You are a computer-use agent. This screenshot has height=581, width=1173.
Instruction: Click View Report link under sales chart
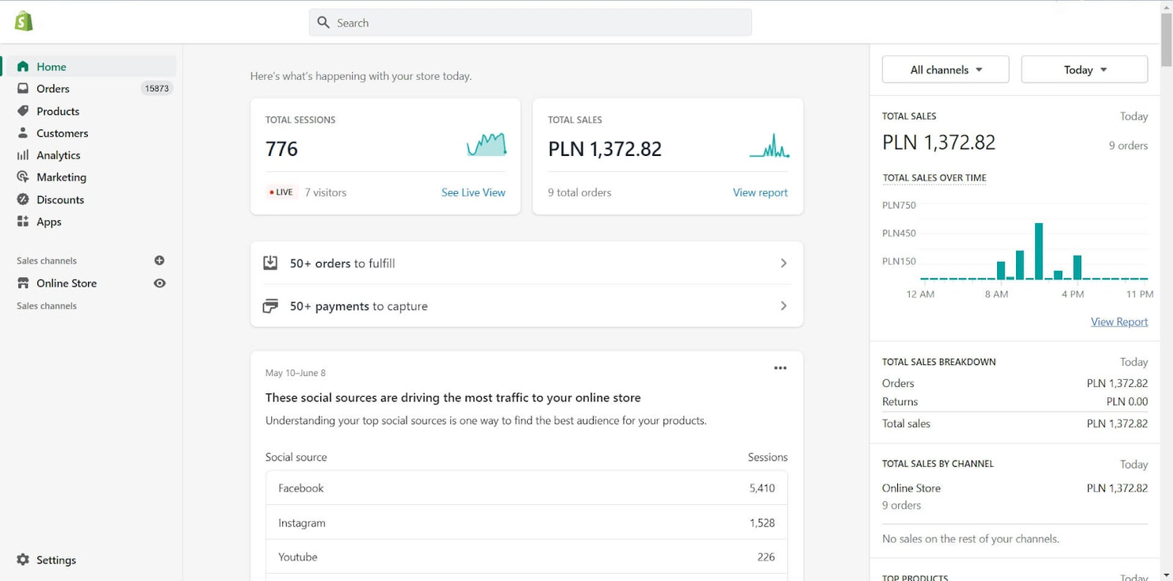(x=1119, y=321)
